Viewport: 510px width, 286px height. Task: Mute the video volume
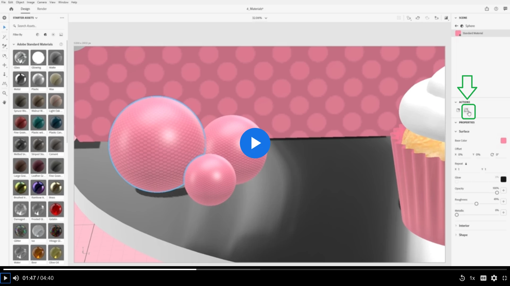point(16,278)
